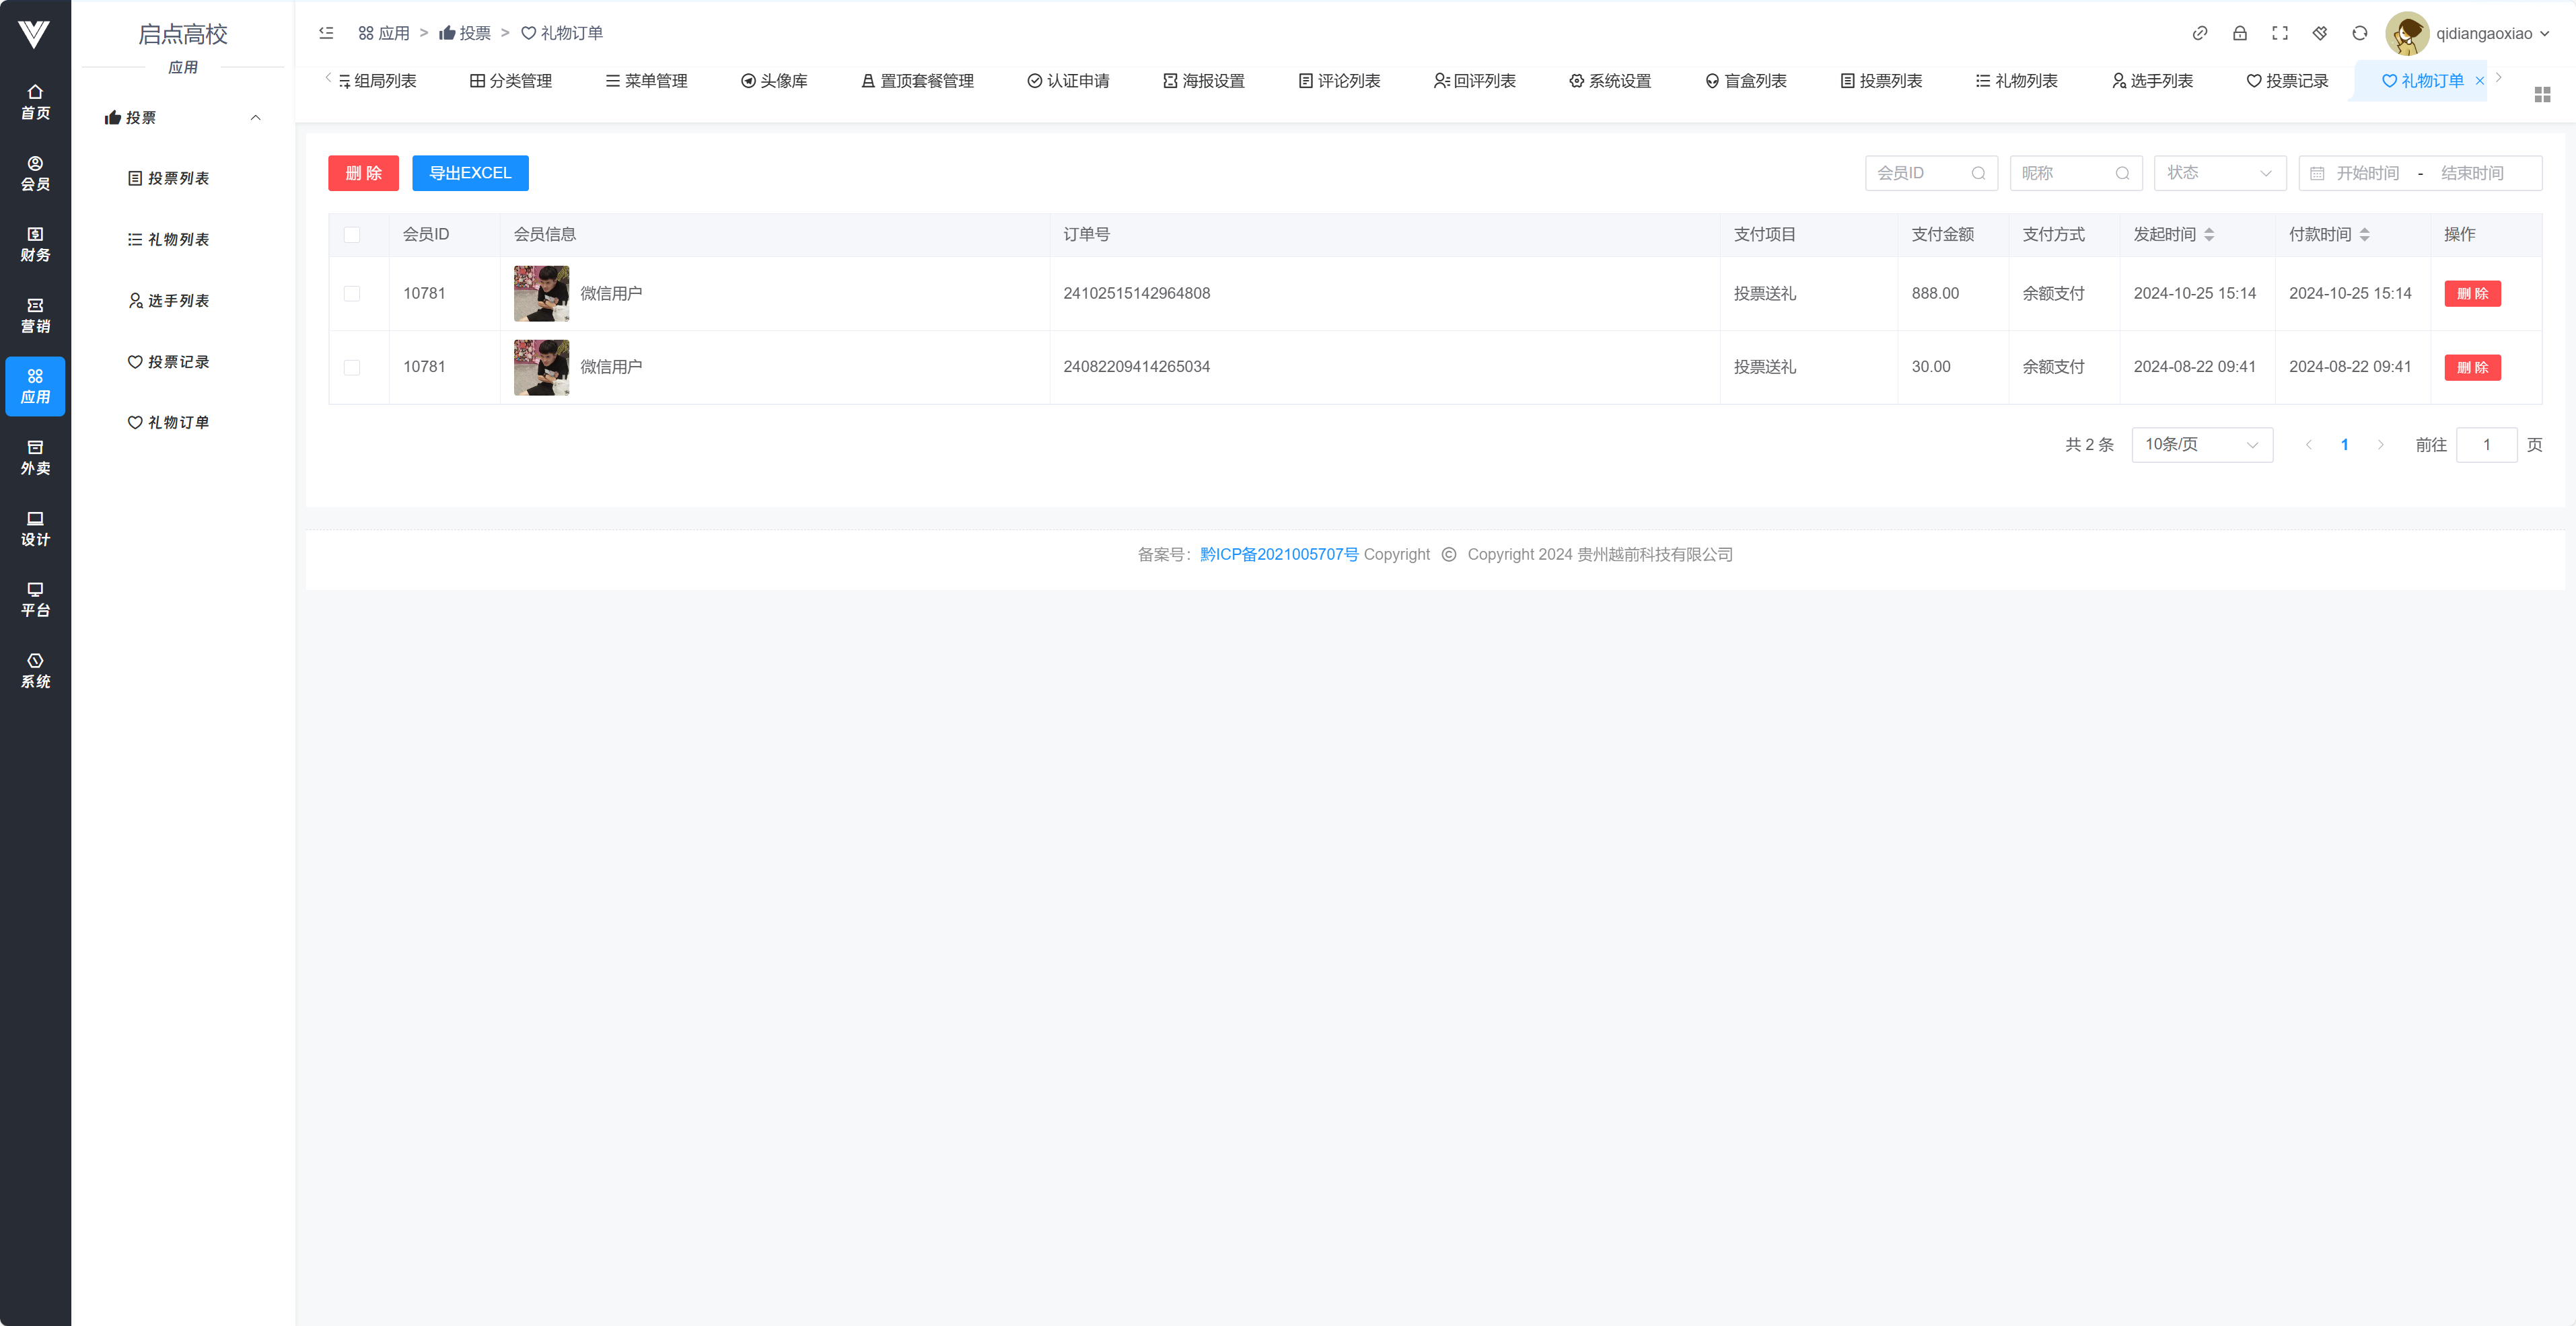
Task: Switch to the 系统设置 tab
Action: [1609, 81]
